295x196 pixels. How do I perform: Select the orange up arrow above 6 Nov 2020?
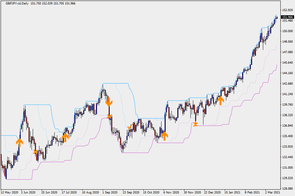click(164, 136)
